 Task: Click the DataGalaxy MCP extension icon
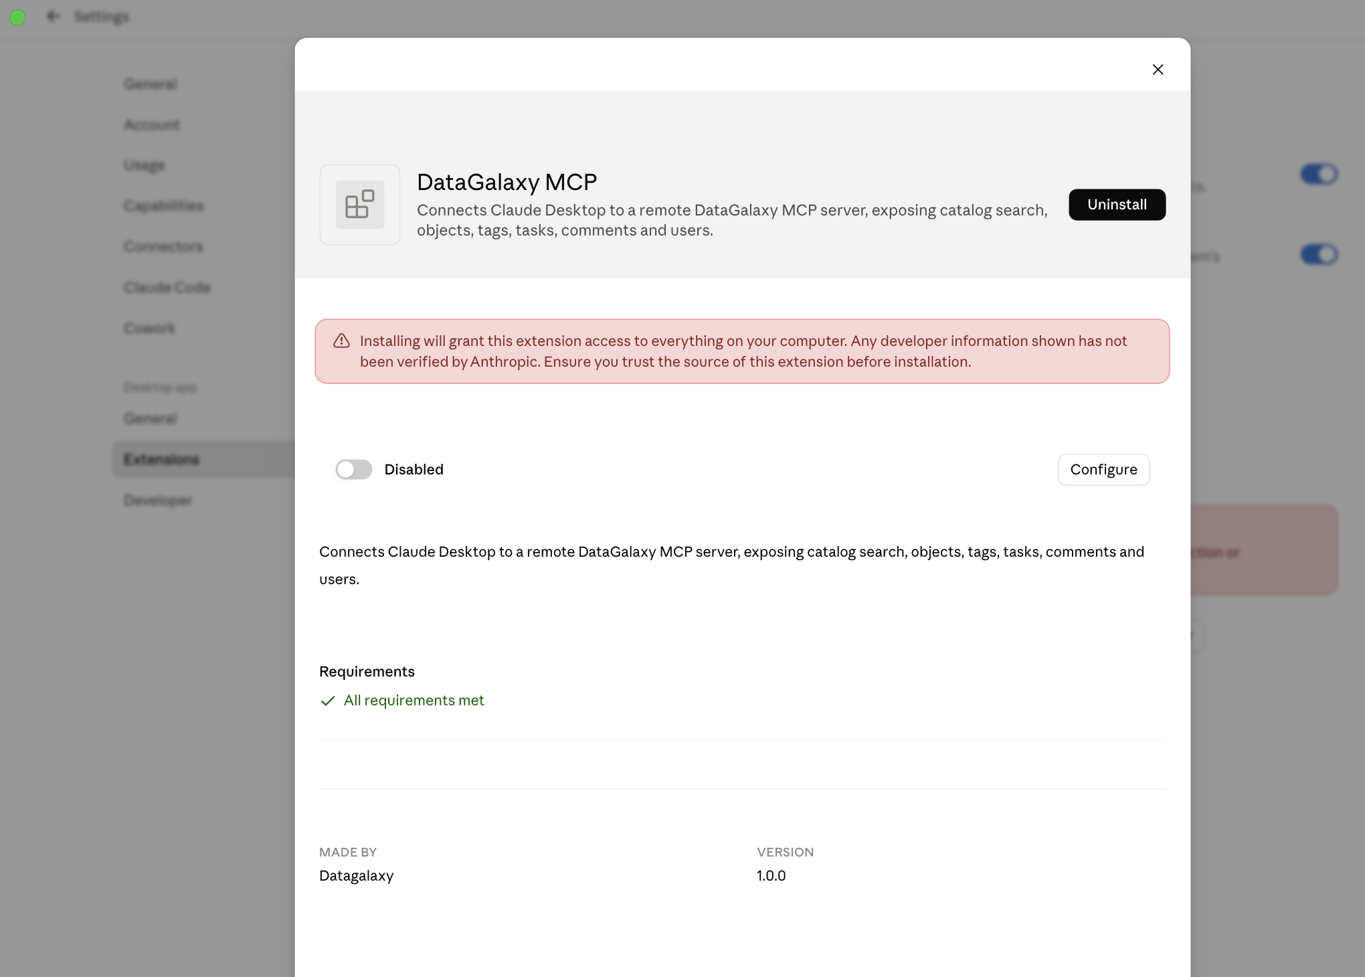(360, 205)
